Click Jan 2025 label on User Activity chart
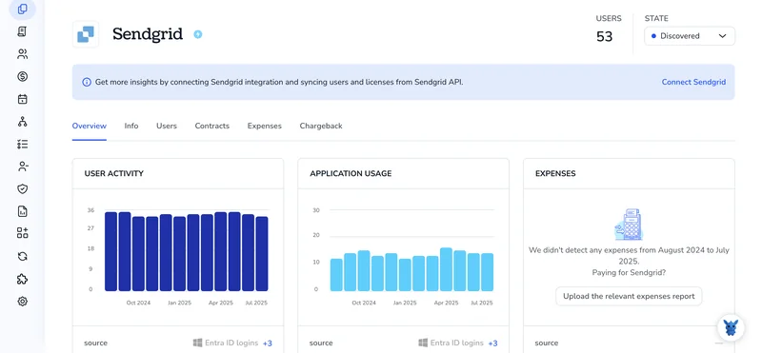The width and height of the screenshot is (762, 353). (179, 303)
